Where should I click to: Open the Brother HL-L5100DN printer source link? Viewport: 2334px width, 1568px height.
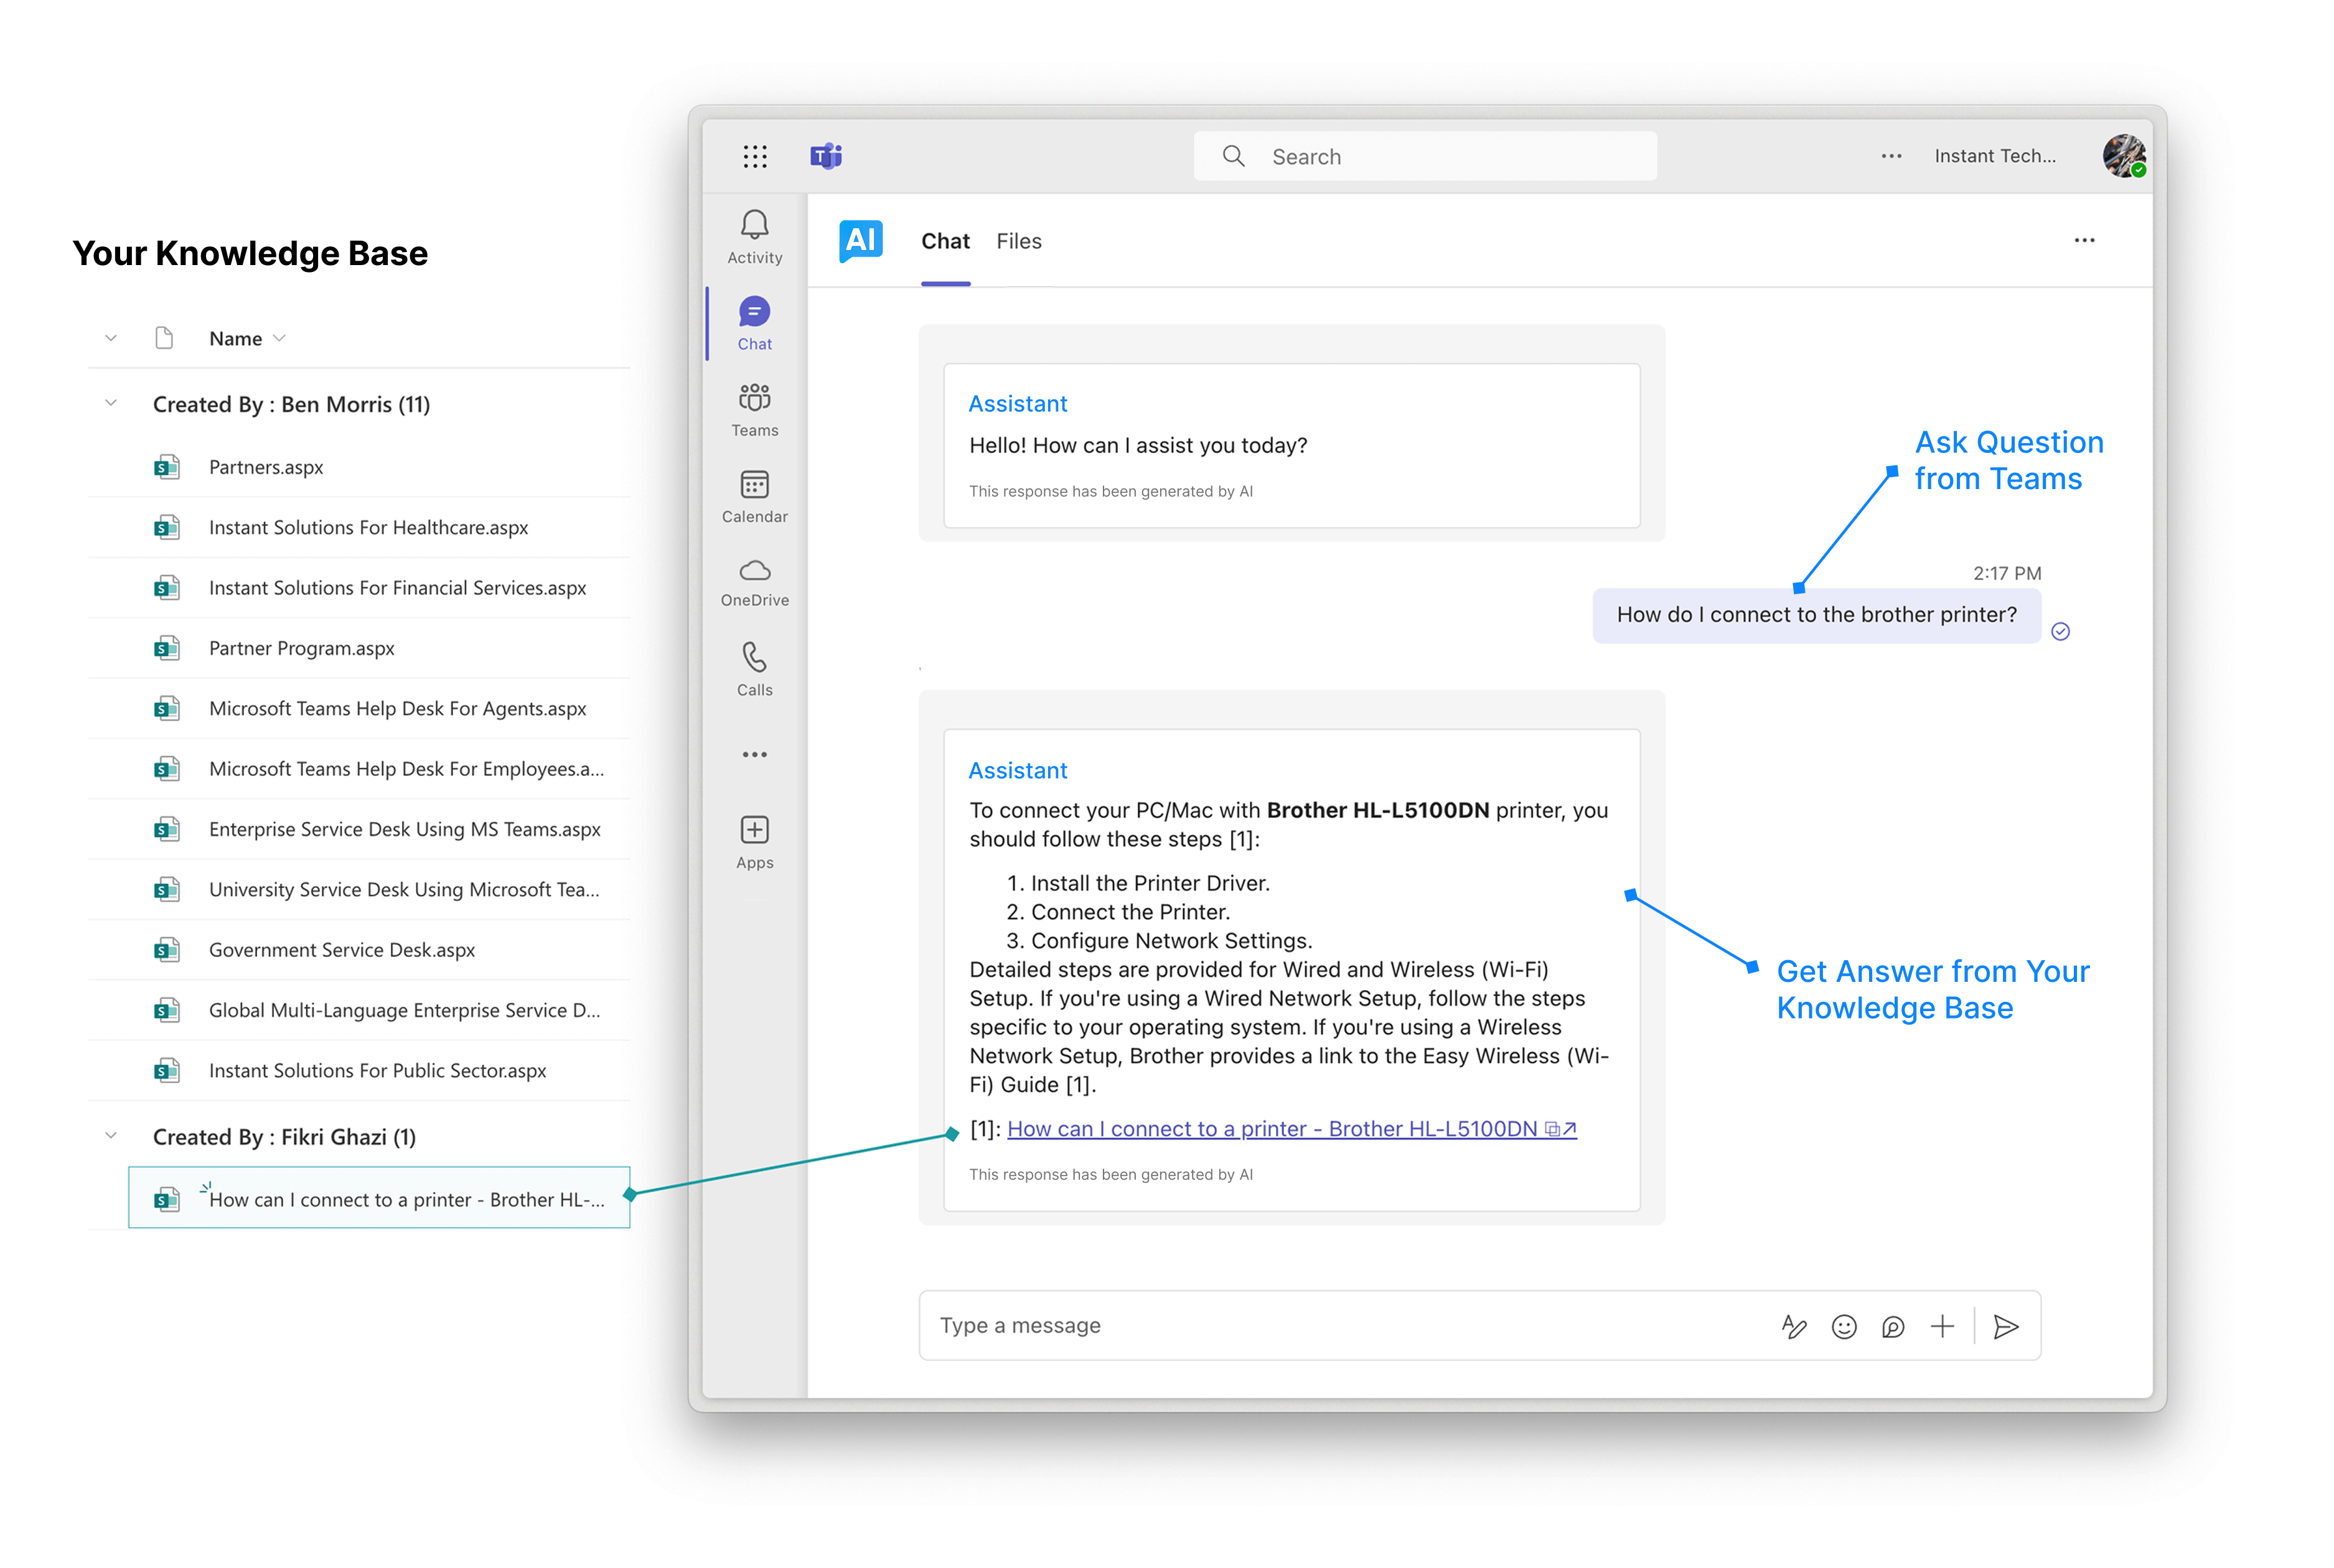(x=1271, y=1129)
